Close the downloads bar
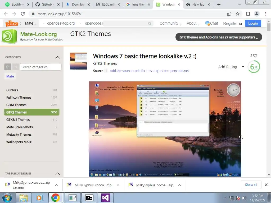This screenshot has height=203, width=271. (266, 185)
